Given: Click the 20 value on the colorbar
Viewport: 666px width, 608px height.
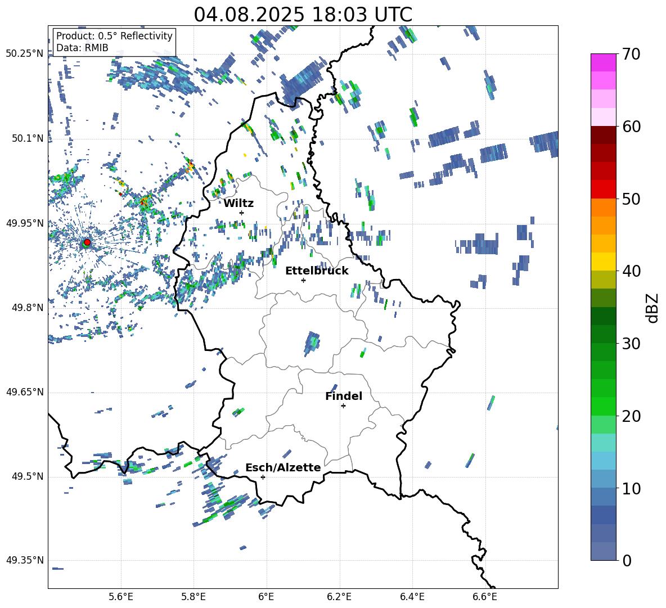Looking at the screenshot, I should click(x=631, y=416).
